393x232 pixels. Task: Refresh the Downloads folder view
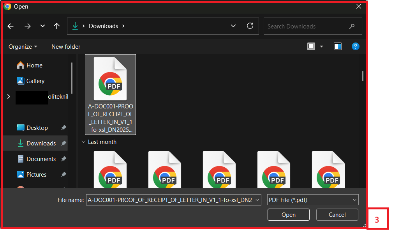[x=250, y=26]
